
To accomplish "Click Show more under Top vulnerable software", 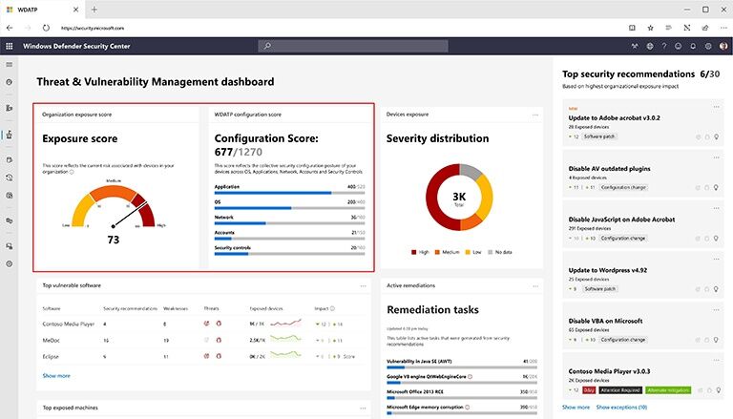I will click(x=56, y=375).
